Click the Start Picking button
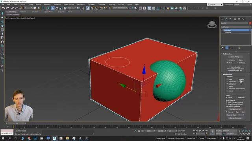This screenshot has width=252, height=141. click(x=235, y=57)
